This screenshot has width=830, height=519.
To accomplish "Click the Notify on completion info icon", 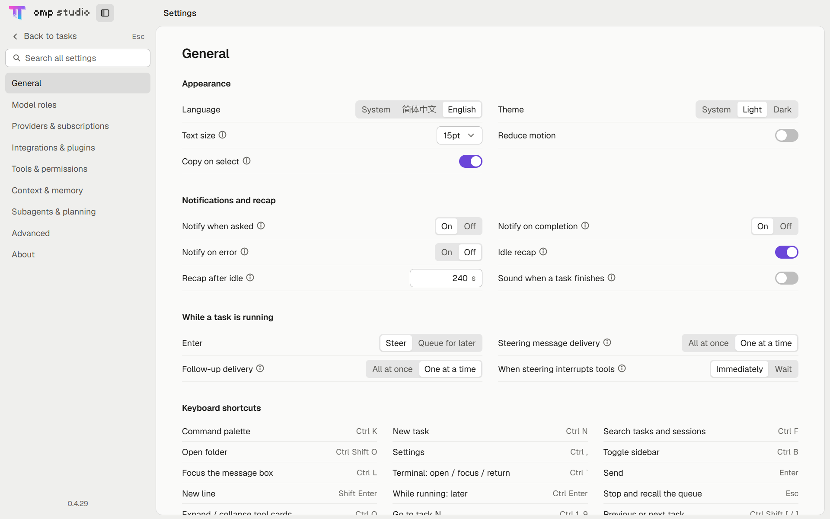I will 585,226.
